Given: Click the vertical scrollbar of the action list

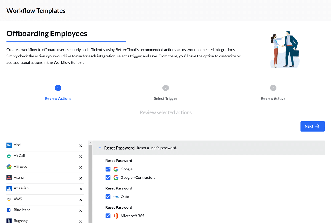Looking at the screenshot, I should (x=90, y=184).
